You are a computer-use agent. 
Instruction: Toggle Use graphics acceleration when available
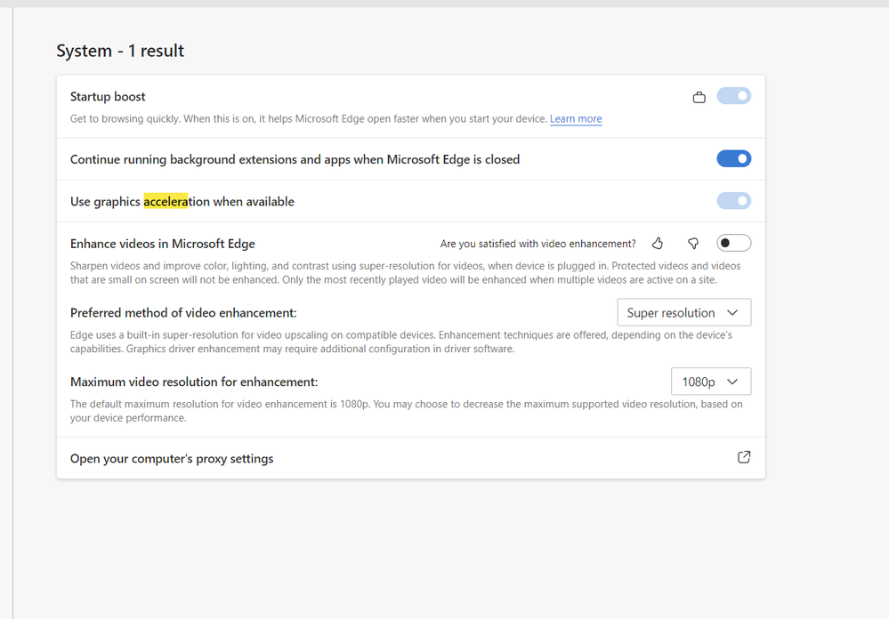(733, 201)
